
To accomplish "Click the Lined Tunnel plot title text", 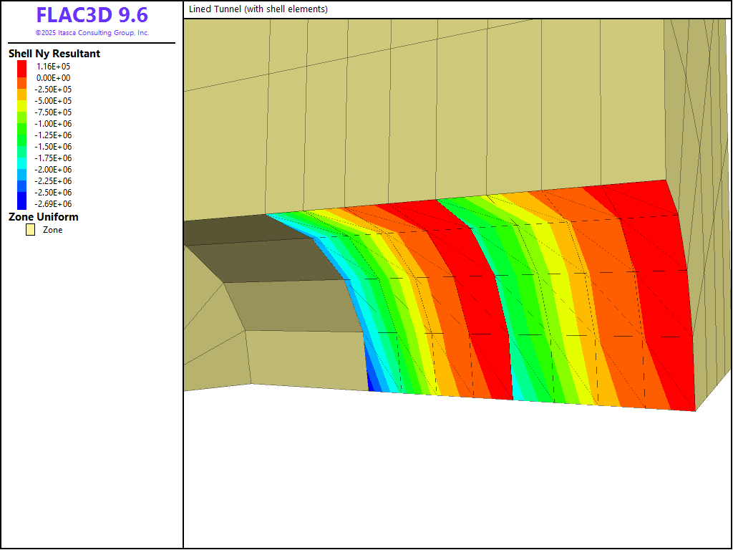I will coord(258,9).
